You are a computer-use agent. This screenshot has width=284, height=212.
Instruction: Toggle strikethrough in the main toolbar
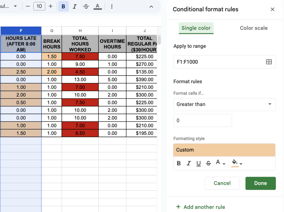pos(86,6)
